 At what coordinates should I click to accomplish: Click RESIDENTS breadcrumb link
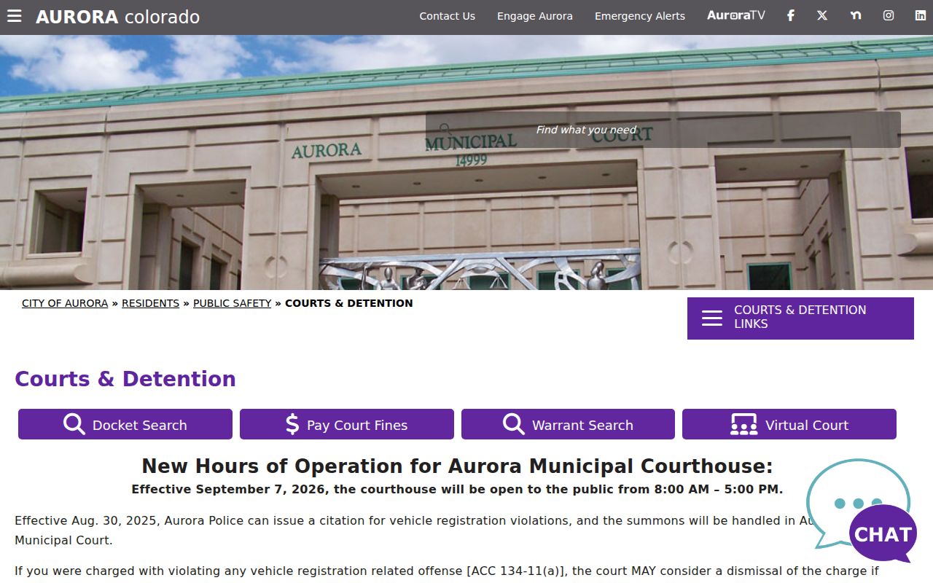[x=150, y=303]
